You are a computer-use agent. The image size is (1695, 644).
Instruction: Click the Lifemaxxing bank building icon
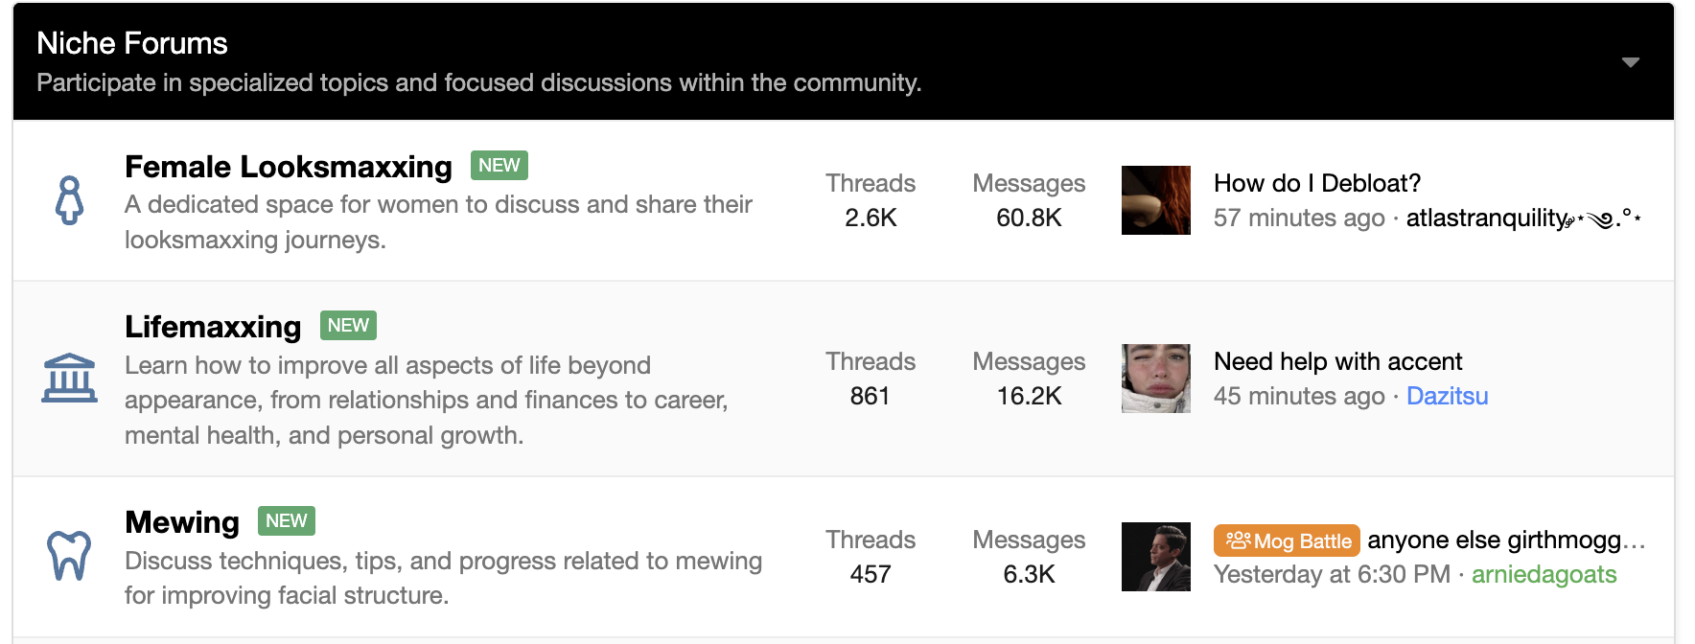click(x=69, y=378)
